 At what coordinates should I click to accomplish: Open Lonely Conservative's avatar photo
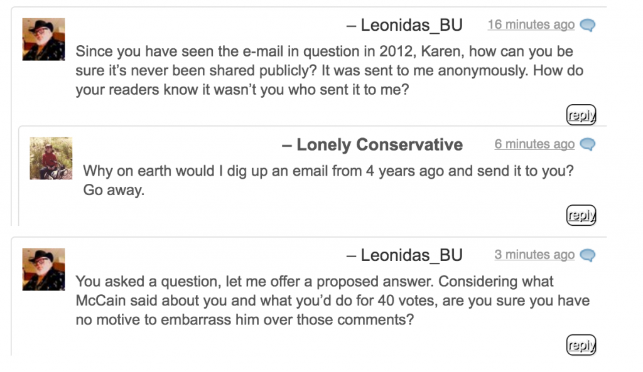pos(51,158)
